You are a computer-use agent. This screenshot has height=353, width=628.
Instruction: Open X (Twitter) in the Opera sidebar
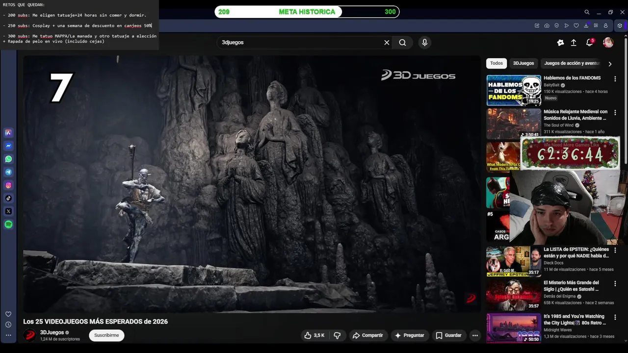[8, 211]
